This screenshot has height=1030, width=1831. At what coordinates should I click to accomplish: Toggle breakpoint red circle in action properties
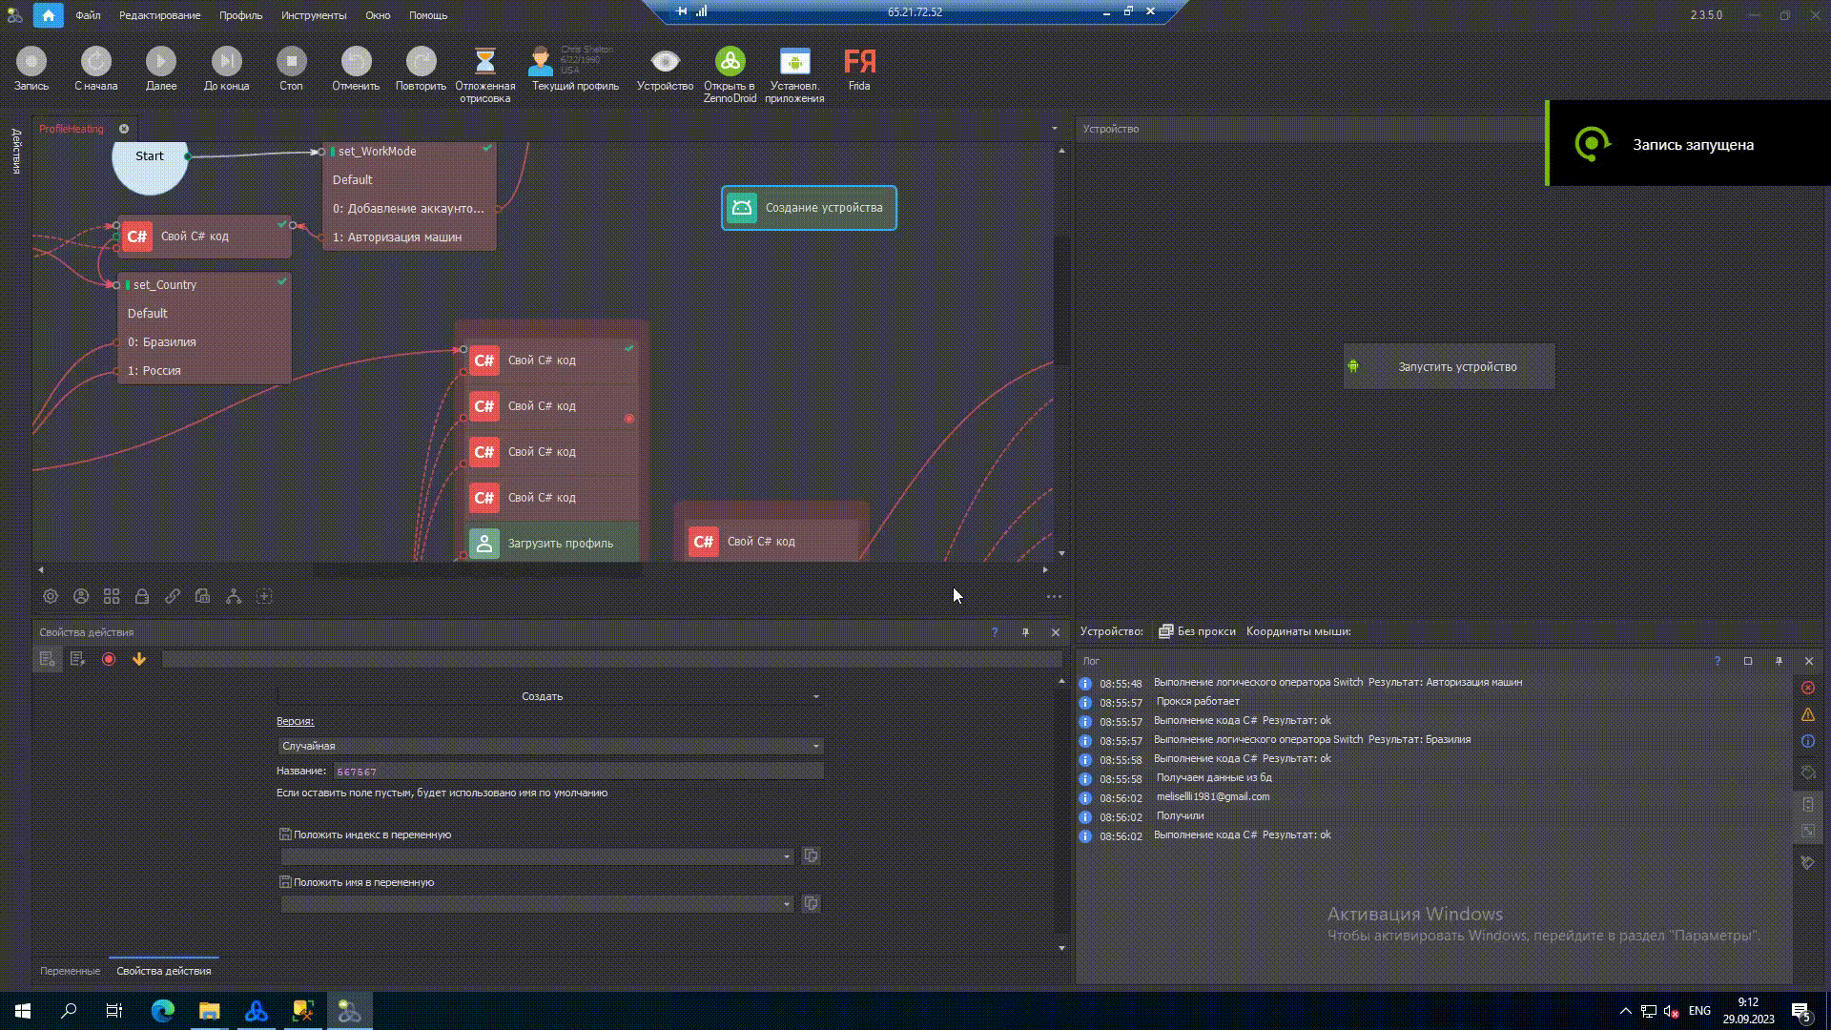tap(109, 659)
